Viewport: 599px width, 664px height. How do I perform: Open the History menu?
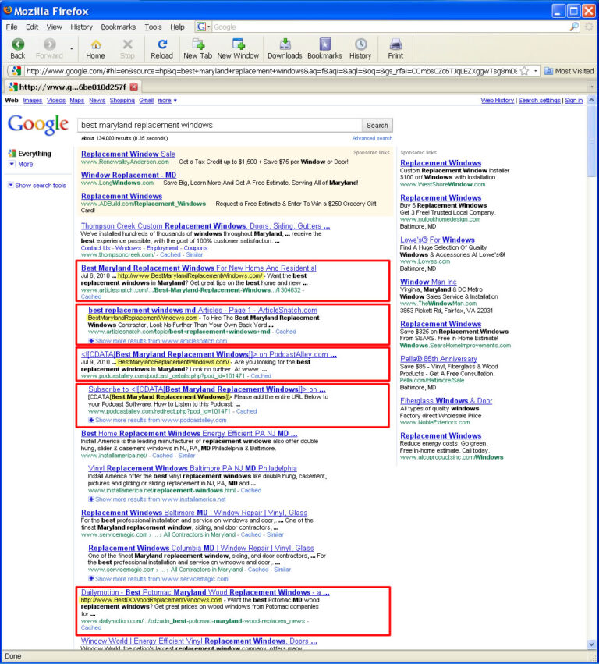coord(81,27)
